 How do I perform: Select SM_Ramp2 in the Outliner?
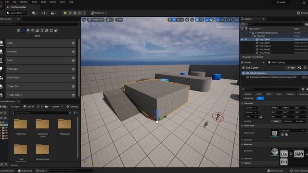click(265, 49)
